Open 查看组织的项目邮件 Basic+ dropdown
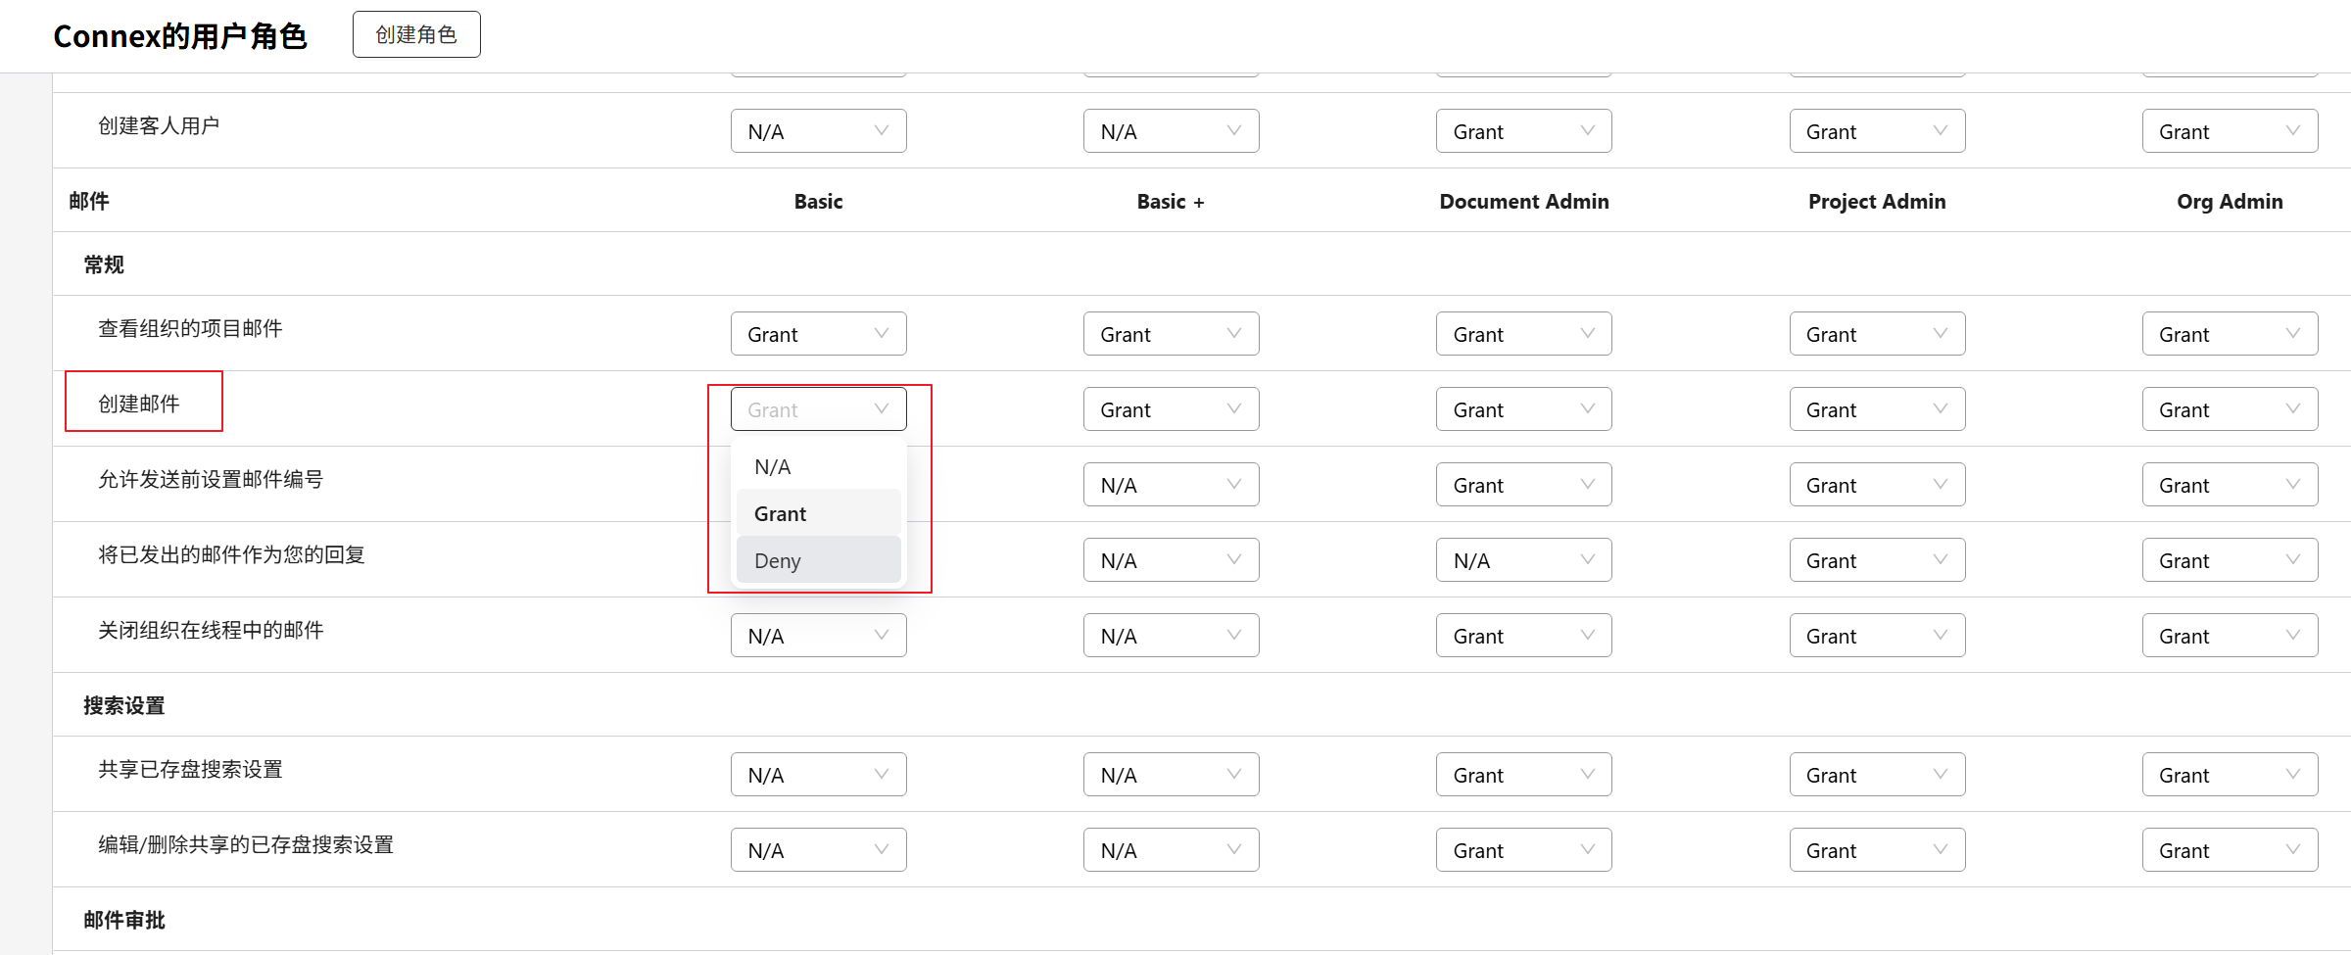The width and height of the screenshot is (2351, 955). point(1171,334)
